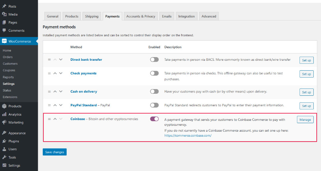This screenshot has height=171, width=321.
Task: Select bold Settings under WooCommerce submenu
Action: 9,84
